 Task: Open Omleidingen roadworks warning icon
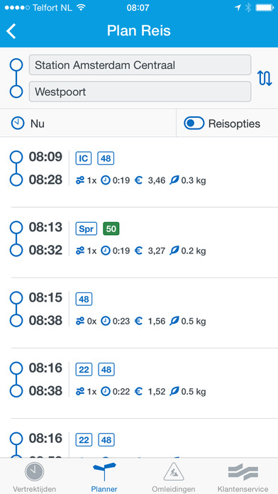174,471
